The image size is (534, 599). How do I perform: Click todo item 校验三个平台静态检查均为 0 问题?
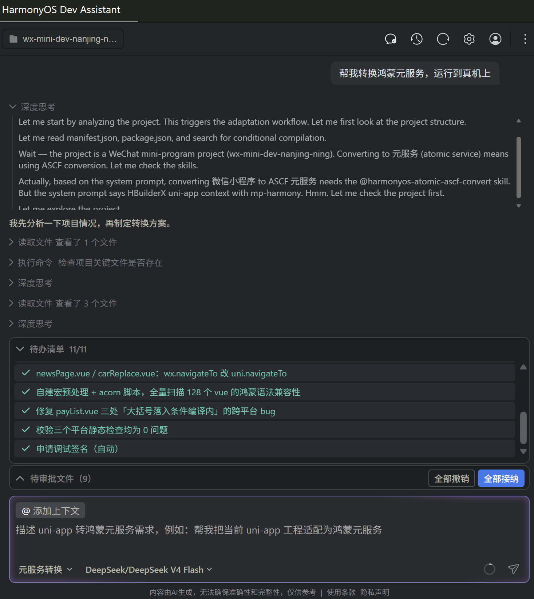(265, 430)
